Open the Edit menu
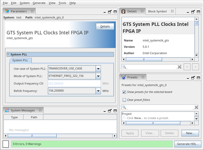Screen dimensions: 204x150 click(x=14, y=3)
